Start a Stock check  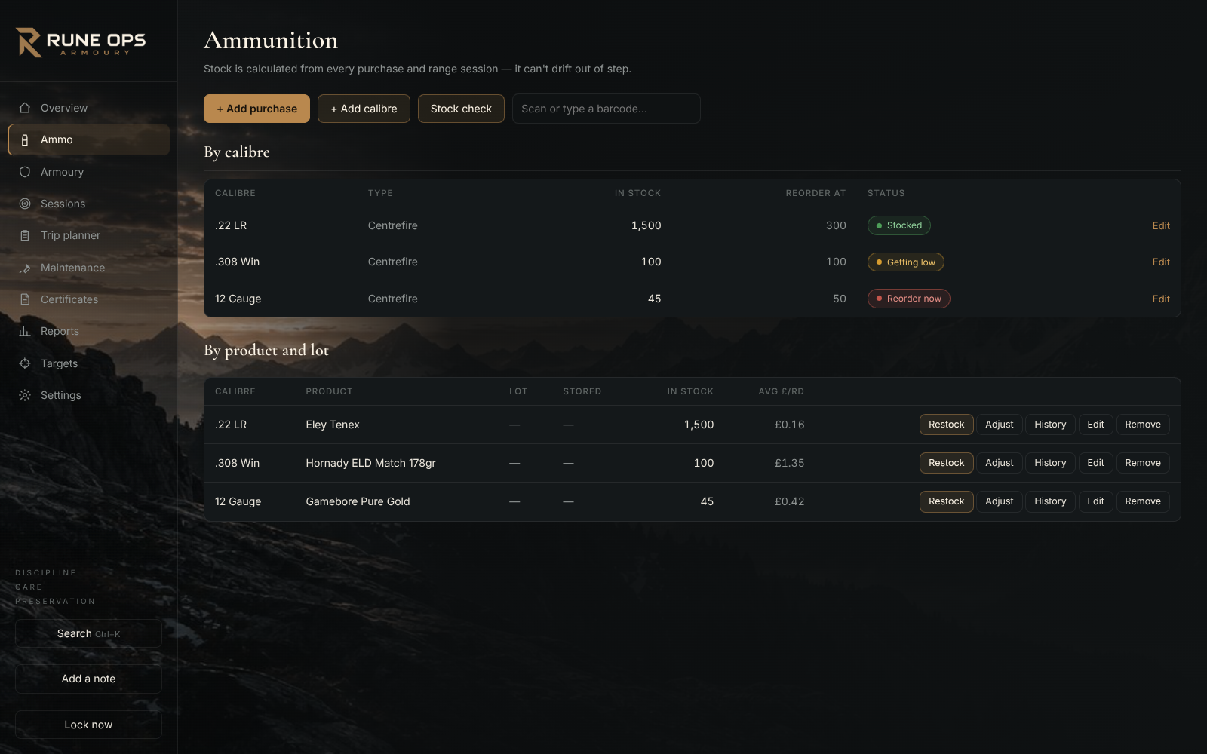461,109
